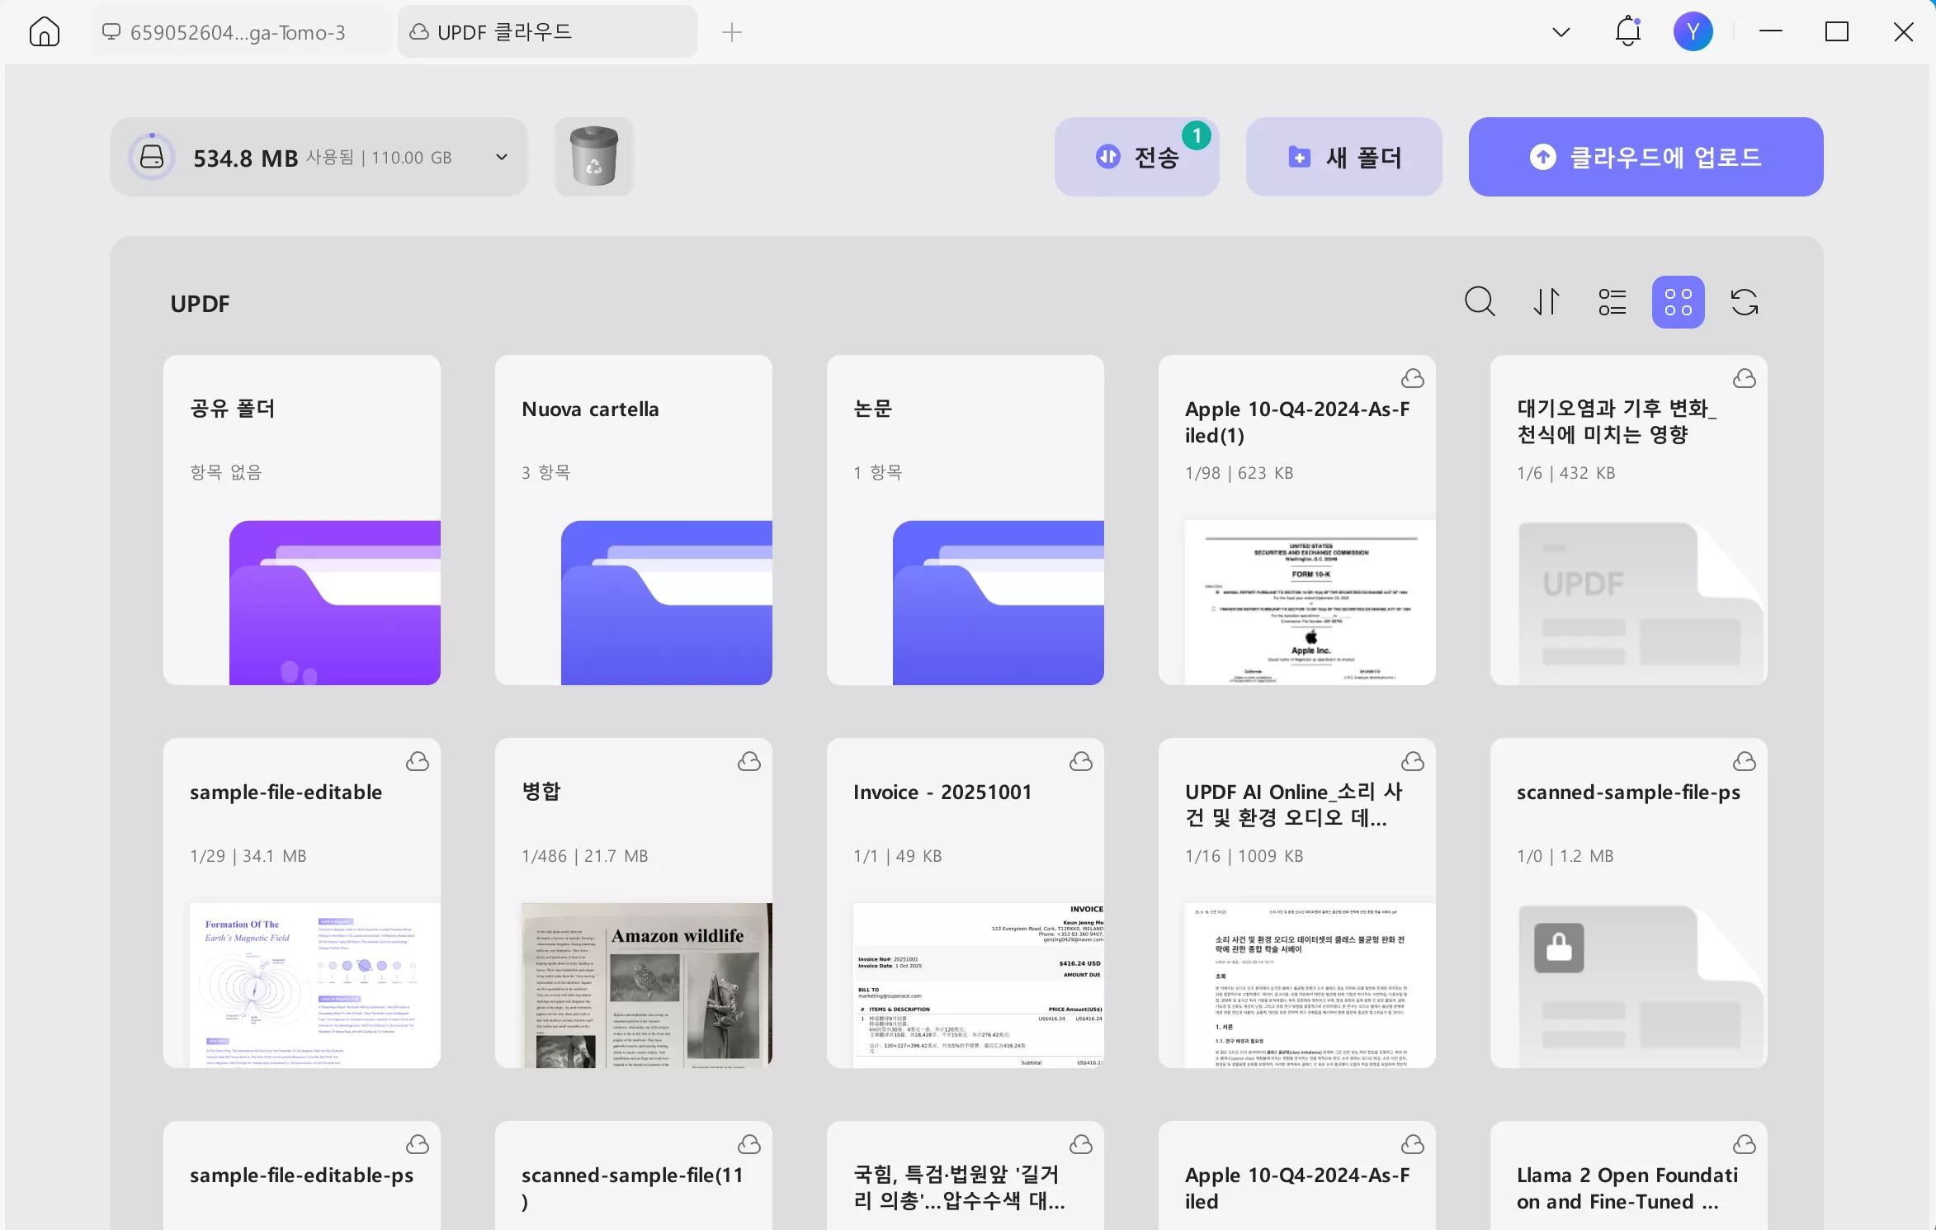Image resolution: width=1936 pixels, height=1230 pixels.
Task: Open the notifications bell
Action: (x=1626, y=31)
